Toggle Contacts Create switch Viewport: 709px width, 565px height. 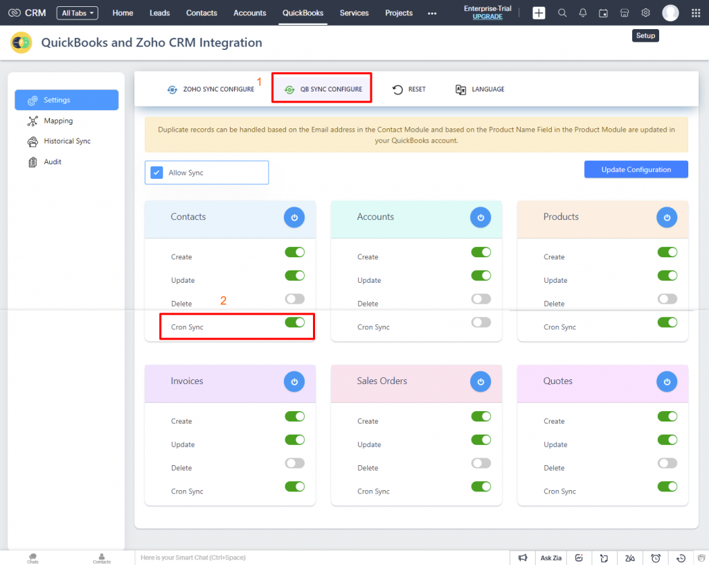coord(295,252)
